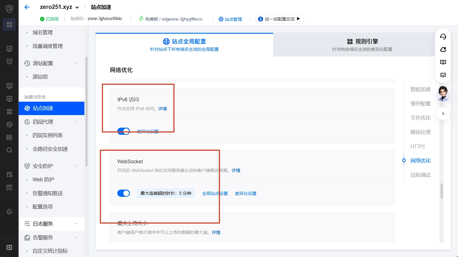Click WebSocket 差异化设置 link
The width and height of the screenshot is (458, 257).
pos(246,194)
